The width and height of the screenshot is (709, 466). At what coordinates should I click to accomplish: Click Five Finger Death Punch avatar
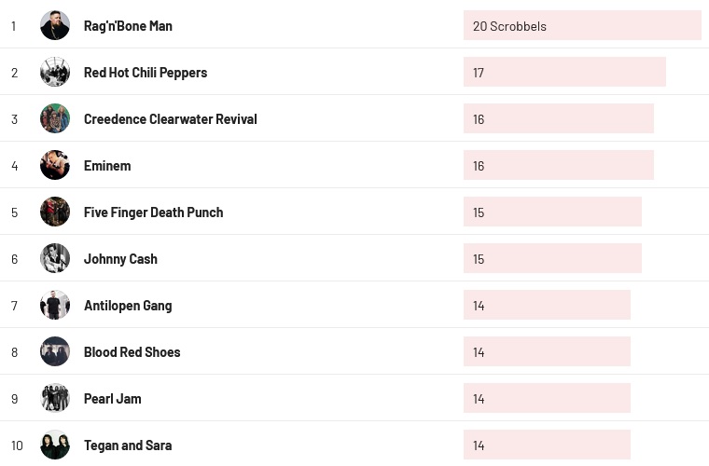[55, 212]
